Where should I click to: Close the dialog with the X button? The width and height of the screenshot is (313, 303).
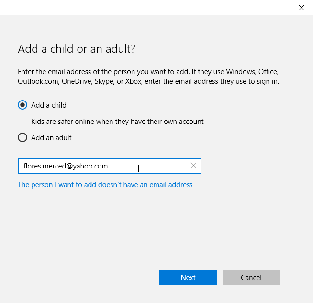302,8
